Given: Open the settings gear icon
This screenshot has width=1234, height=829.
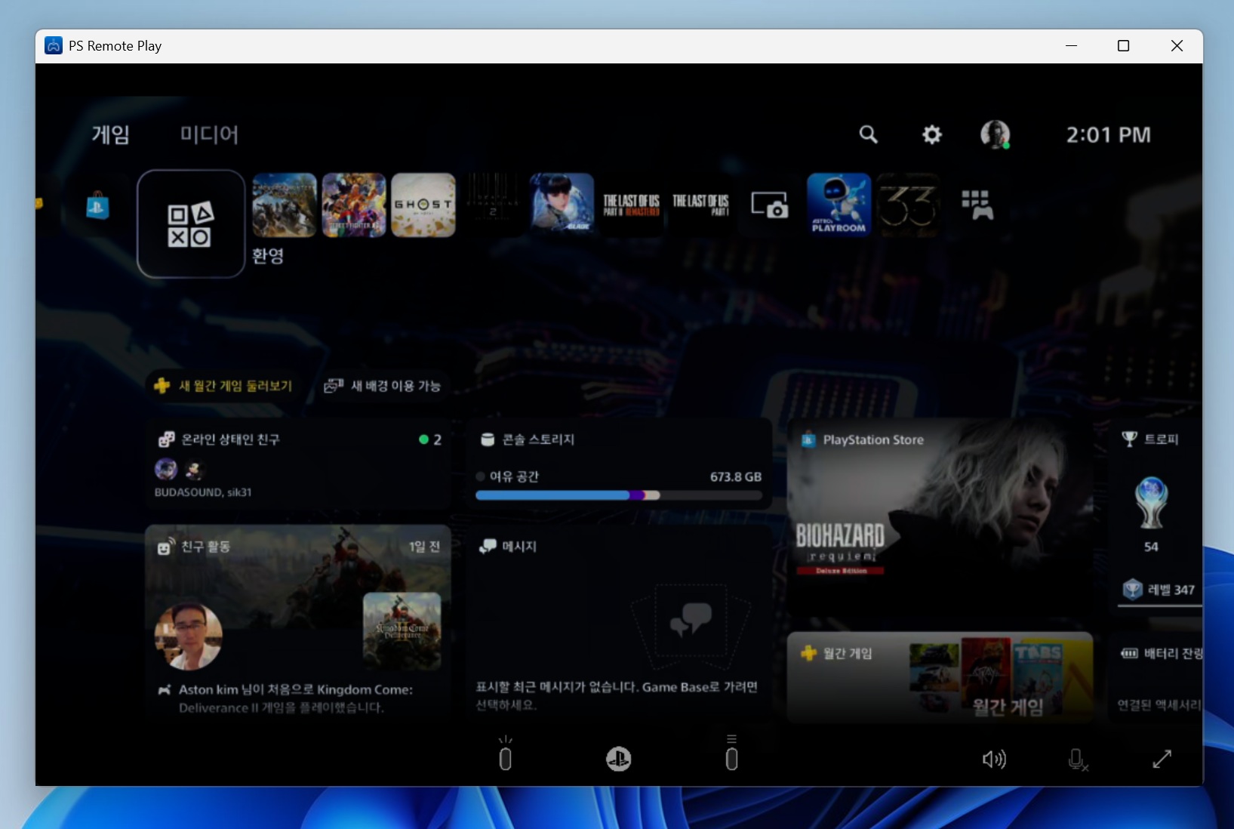Looking at the screenshot, I should point(932,135).
